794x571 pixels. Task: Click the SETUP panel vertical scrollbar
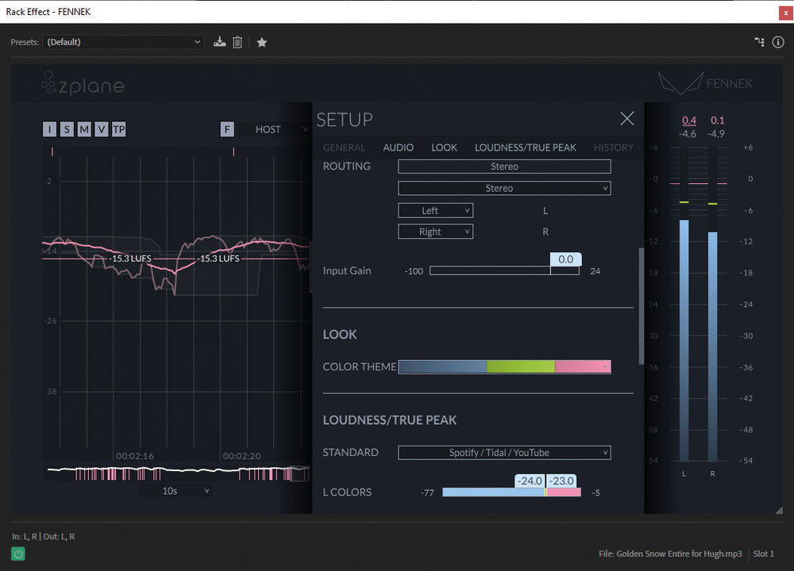642,306
